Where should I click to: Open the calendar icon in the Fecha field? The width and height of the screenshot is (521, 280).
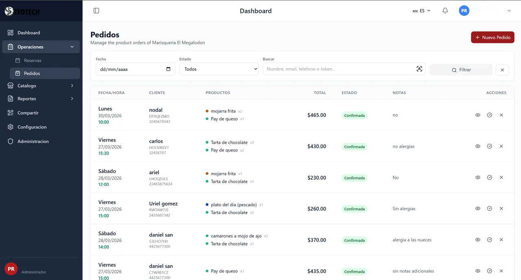[168, 69]
